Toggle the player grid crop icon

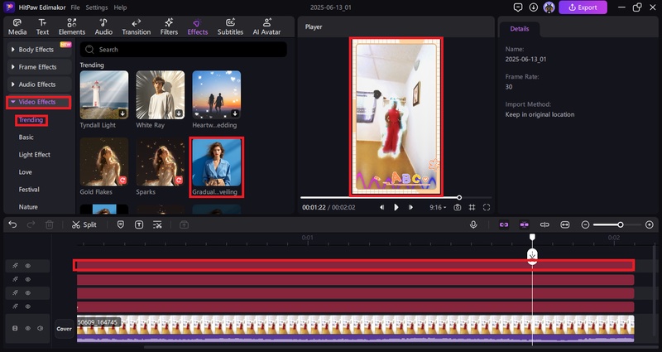pyautogui.click(x=472, y=208)
